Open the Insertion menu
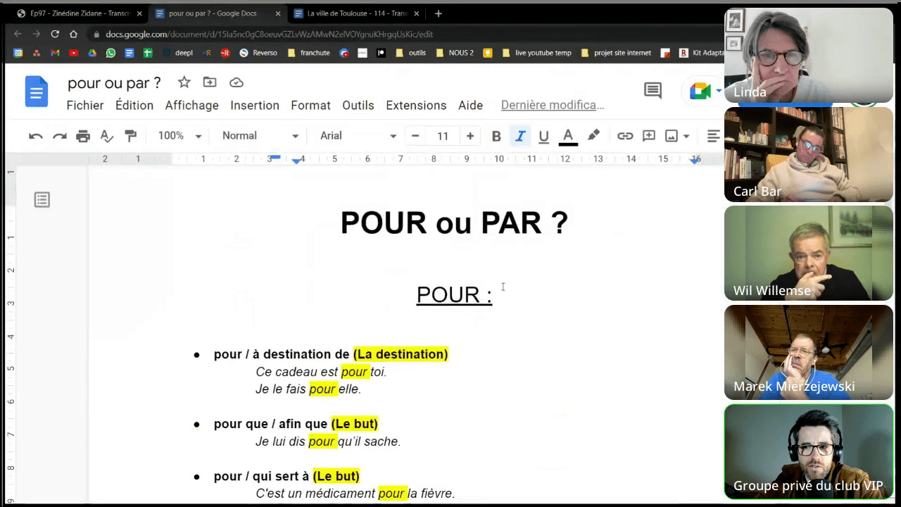This screenshot has height=507, width=901. point(255,105)
